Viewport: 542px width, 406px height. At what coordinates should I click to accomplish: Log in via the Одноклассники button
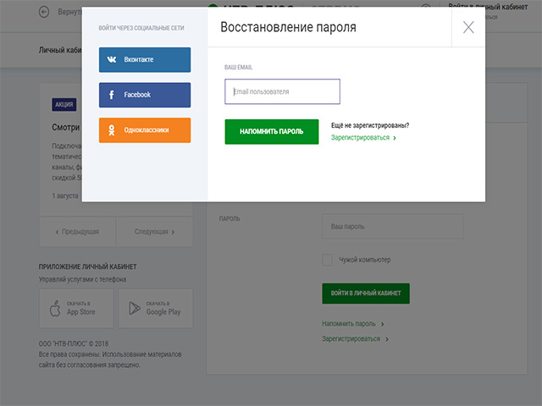pyautogui.click(x=145, y=130)
